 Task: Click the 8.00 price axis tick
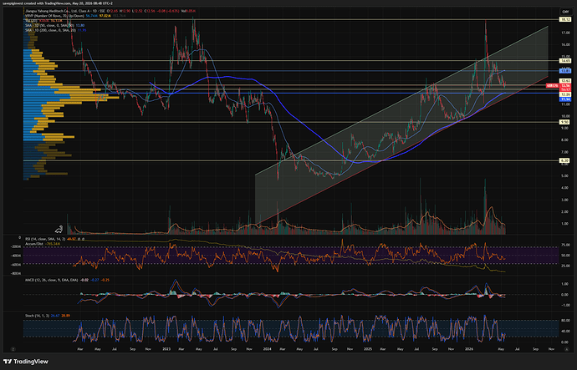click(565, 140)
